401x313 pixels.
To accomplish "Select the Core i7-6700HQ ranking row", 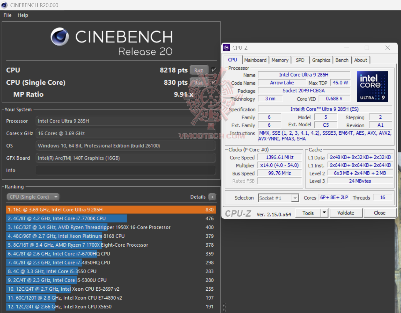I will (111, 254).
